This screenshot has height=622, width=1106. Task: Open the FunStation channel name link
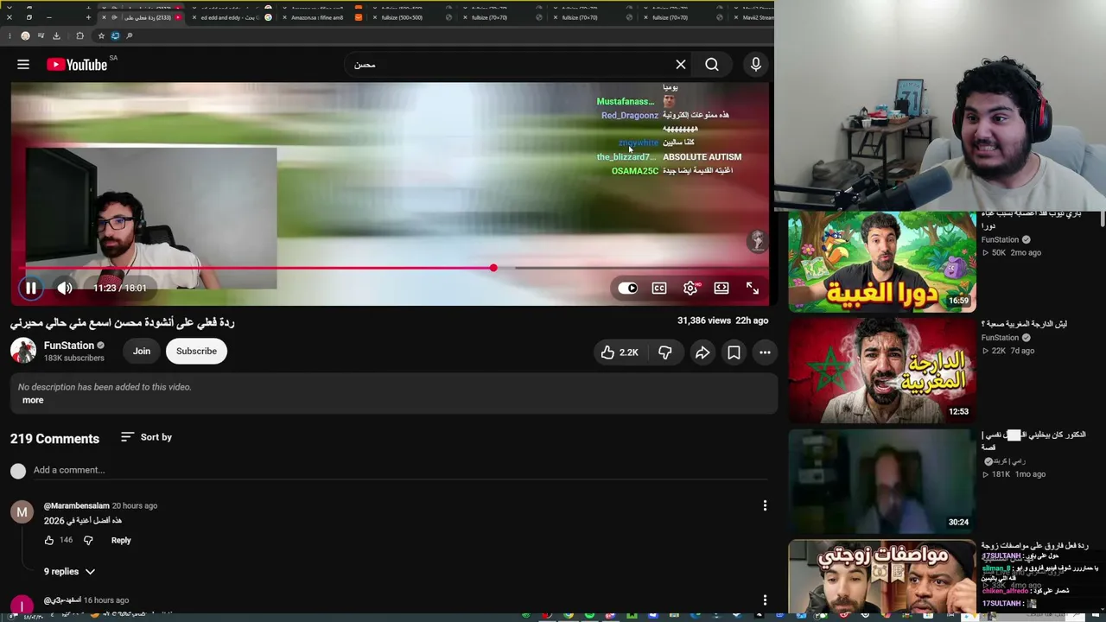coord(69,346)
